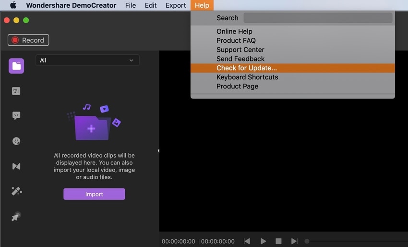
Task: Open the Transitions panel
Action: click(x=16, y=166)
